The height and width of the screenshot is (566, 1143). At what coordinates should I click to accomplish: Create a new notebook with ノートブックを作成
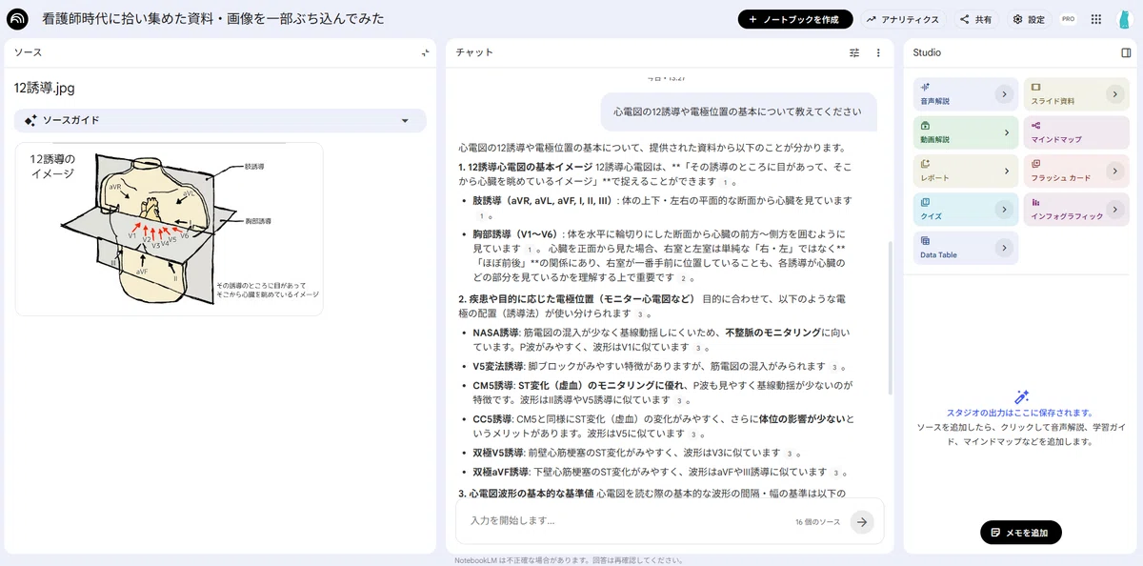coord(795,19)
